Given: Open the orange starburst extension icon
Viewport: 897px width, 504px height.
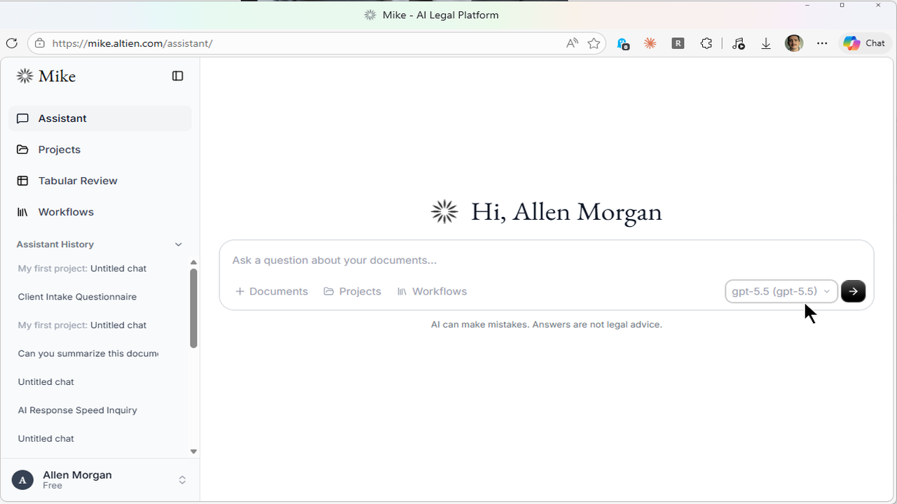Looking at the screenshot, I should coord(650,43).
